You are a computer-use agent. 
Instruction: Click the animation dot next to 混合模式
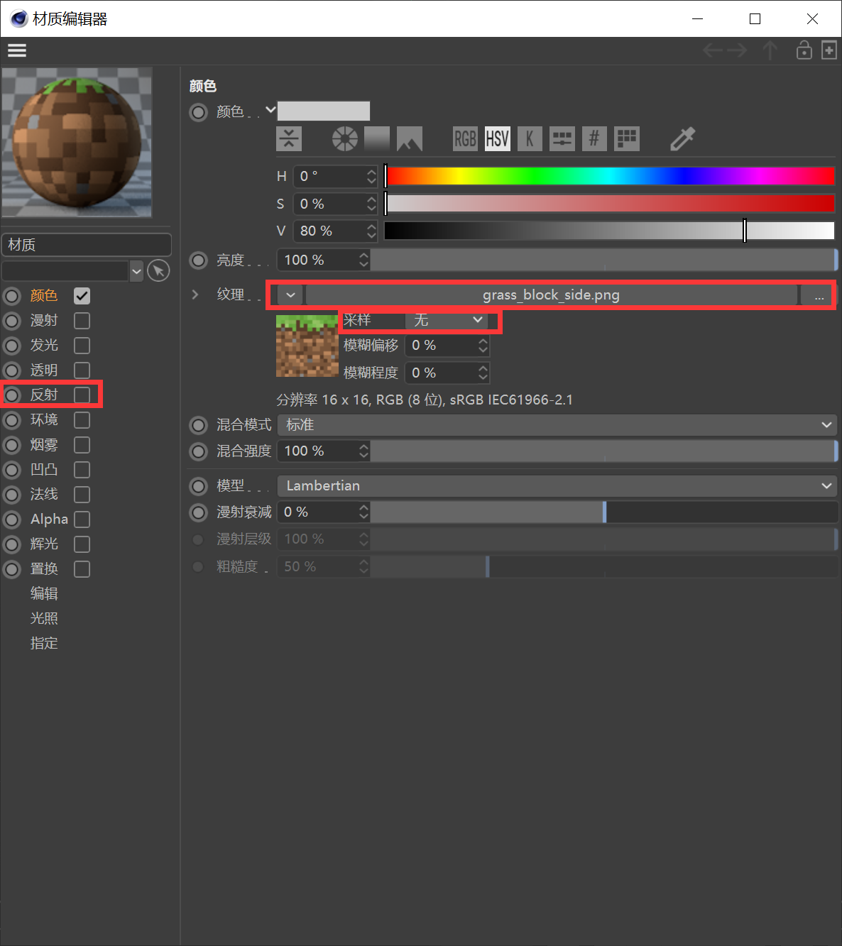(198, 425)
